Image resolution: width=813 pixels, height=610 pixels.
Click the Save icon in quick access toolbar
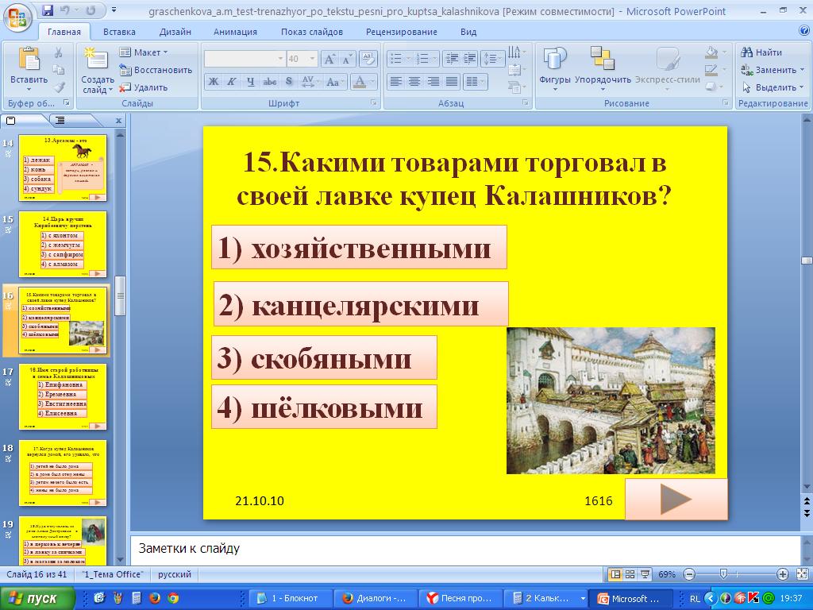(x=48, y=11)
